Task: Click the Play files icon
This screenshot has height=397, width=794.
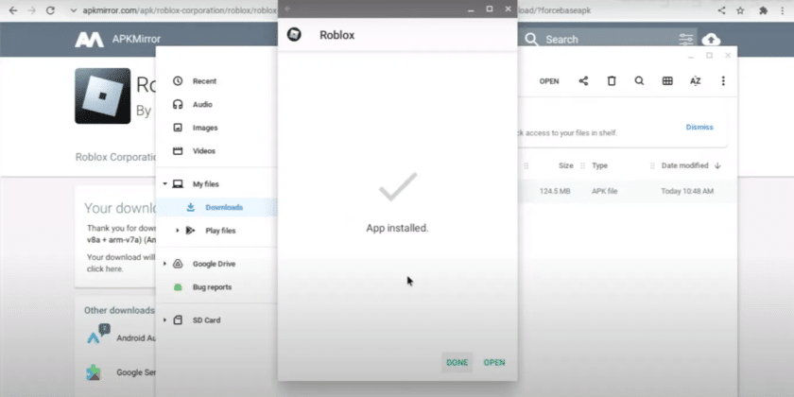Action: (x=190, y=231)
